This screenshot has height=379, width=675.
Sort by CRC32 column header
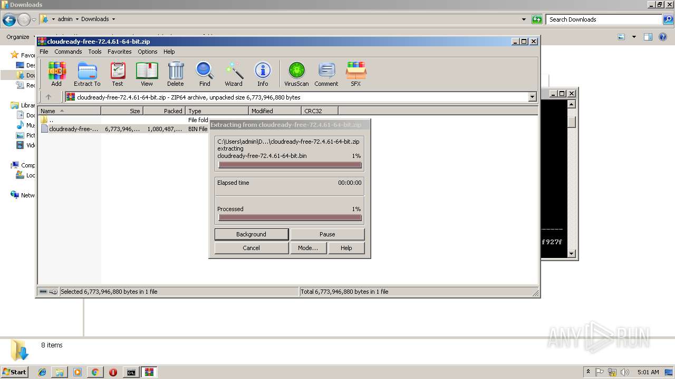pos(320,111)
